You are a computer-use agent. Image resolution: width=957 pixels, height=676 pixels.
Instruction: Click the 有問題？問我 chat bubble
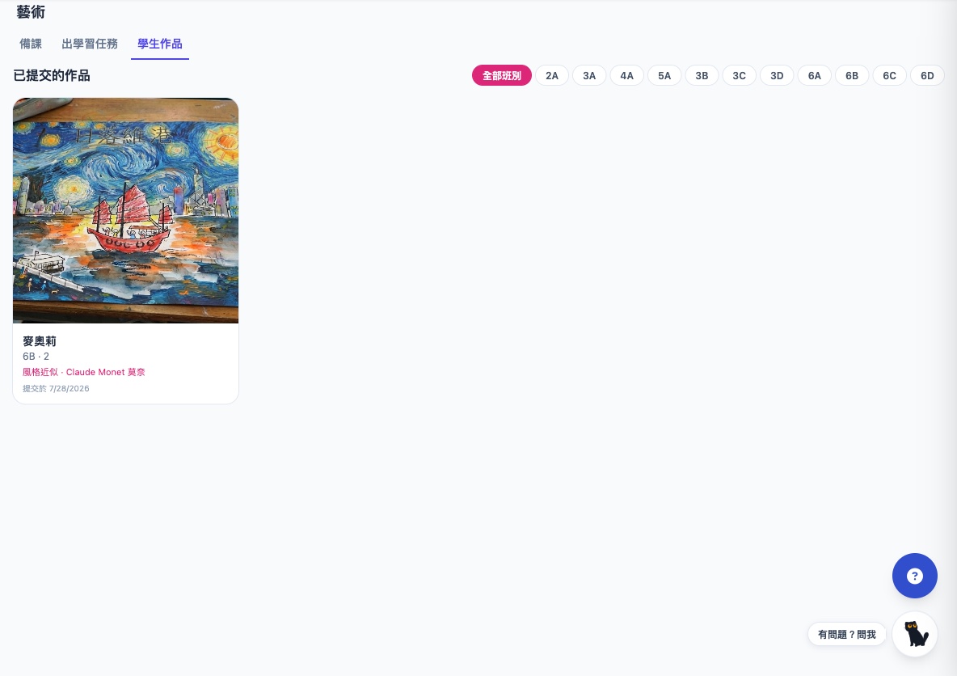coord(846,635)
